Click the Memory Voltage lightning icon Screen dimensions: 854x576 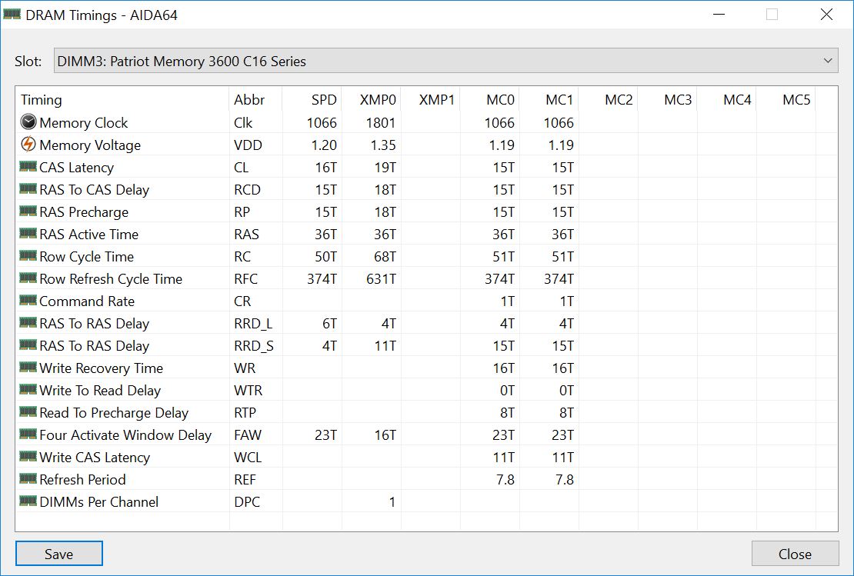point(28,145)
